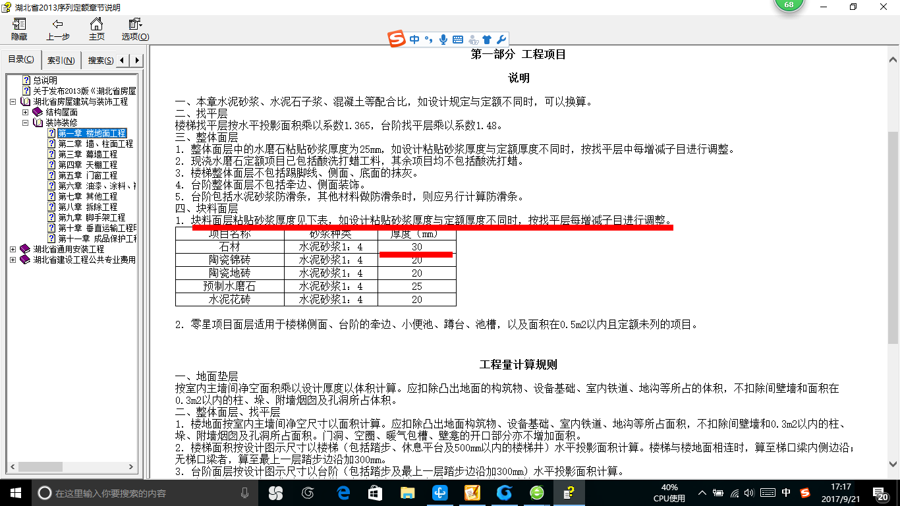
Task: Select 第七章 其他工程 topic
Action: 88,196
